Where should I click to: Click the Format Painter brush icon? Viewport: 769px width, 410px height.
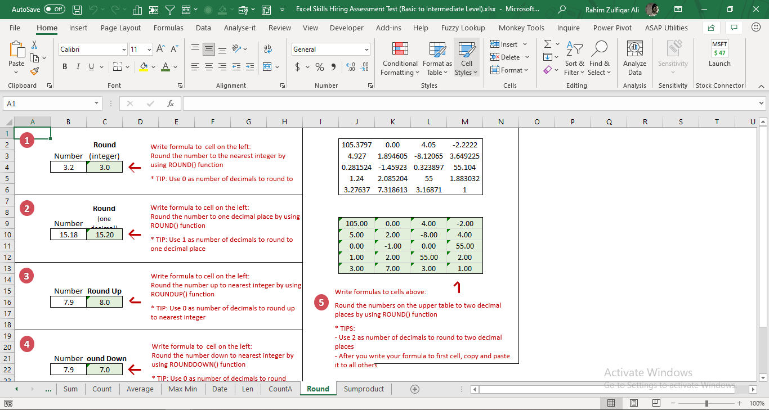[34, 71]
